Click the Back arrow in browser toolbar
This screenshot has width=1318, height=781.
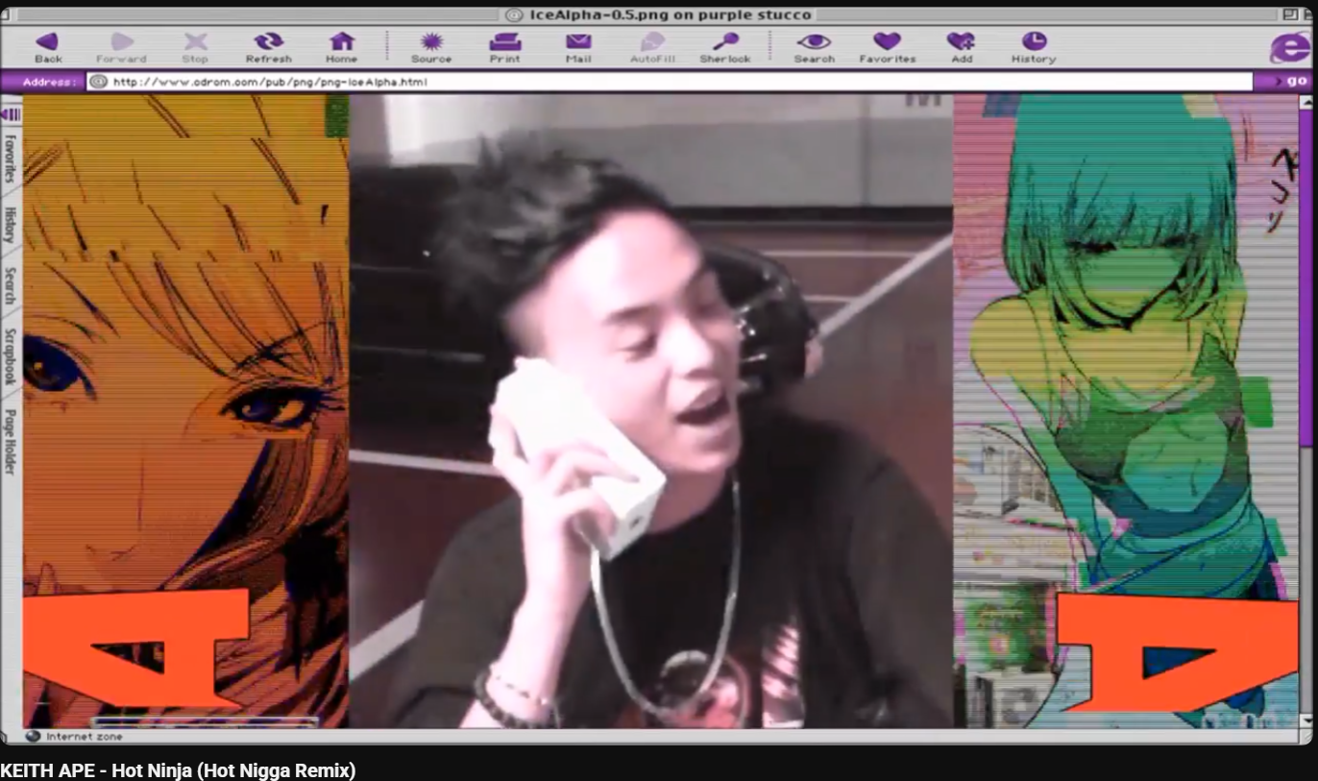pos(47,41)
